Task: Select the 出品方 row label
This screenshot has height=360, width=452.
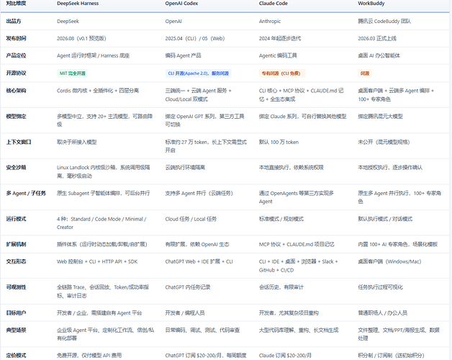Action: (14, 21)
